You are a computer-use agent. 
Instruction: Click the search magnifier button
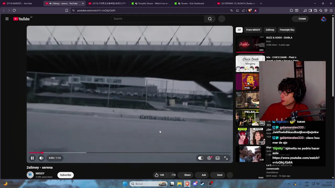tap(210, 19)
